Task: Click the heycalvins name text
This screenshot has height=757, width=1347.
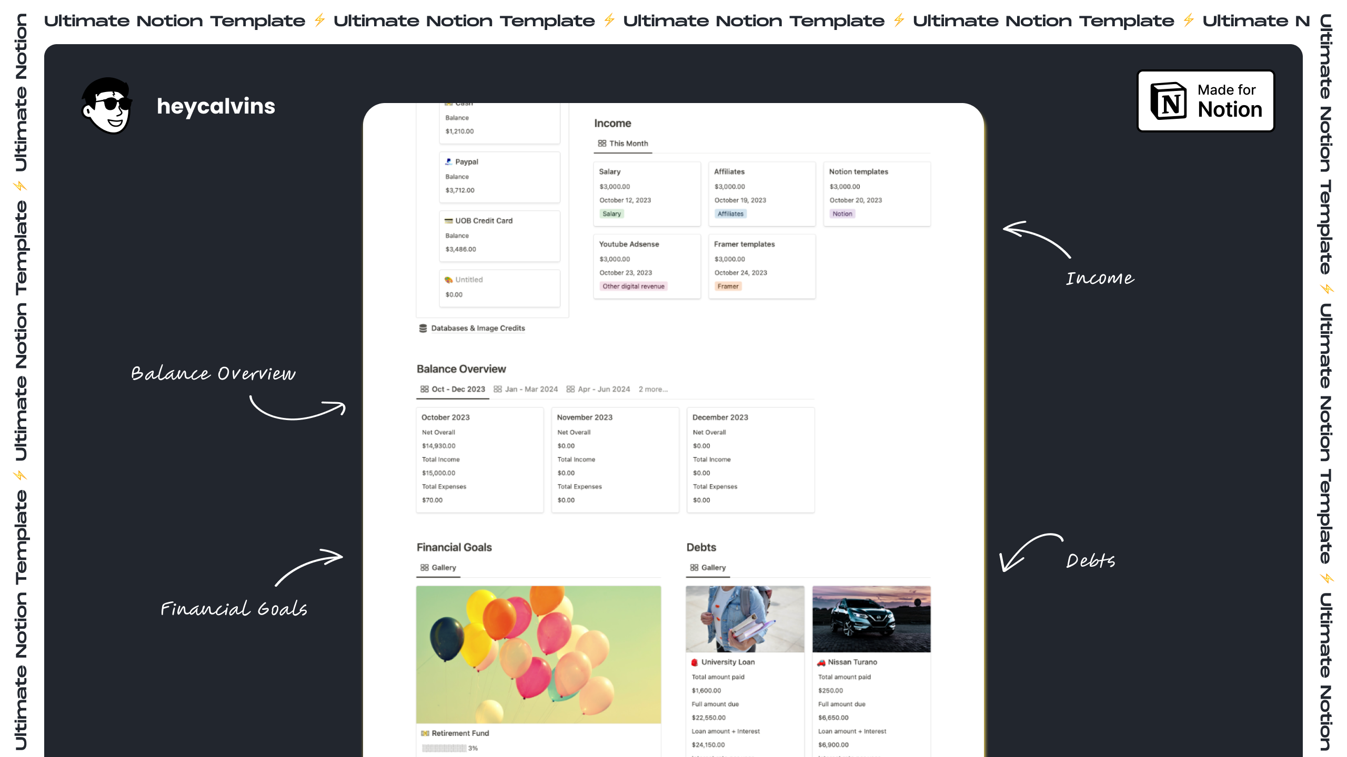Action: coord(216,106)
